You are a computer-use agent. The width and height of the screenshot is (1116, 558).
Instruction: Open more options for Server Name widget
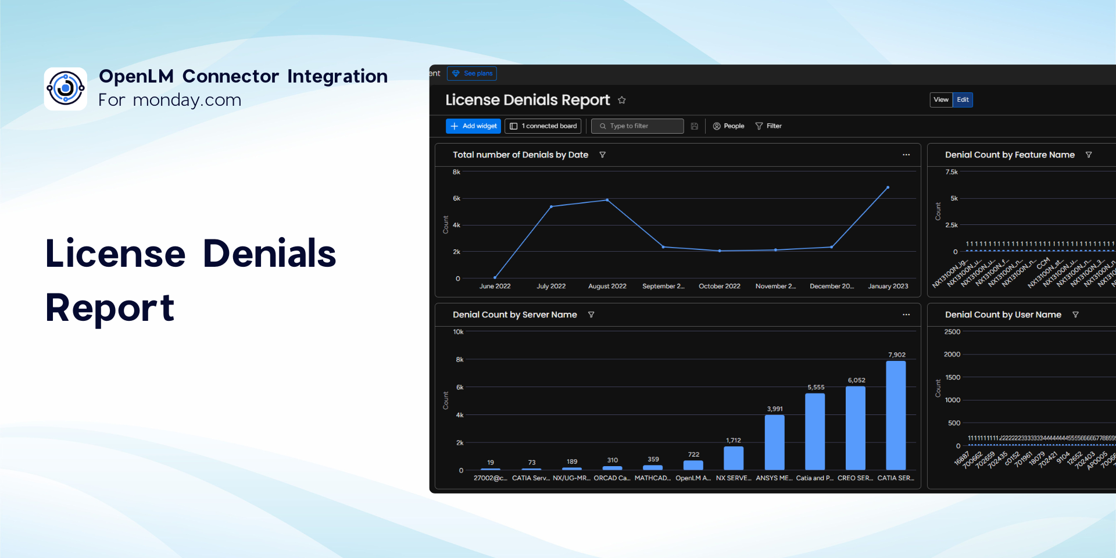coord(906,314)
